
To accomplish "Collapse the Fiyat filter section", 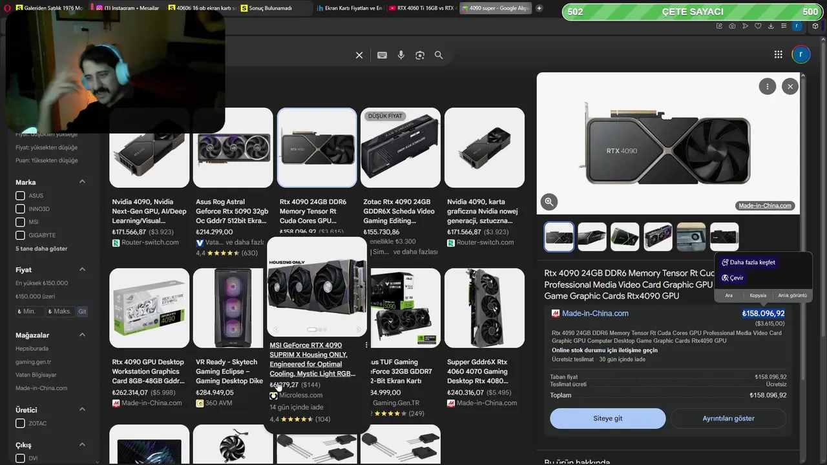I will click(82, 269).
